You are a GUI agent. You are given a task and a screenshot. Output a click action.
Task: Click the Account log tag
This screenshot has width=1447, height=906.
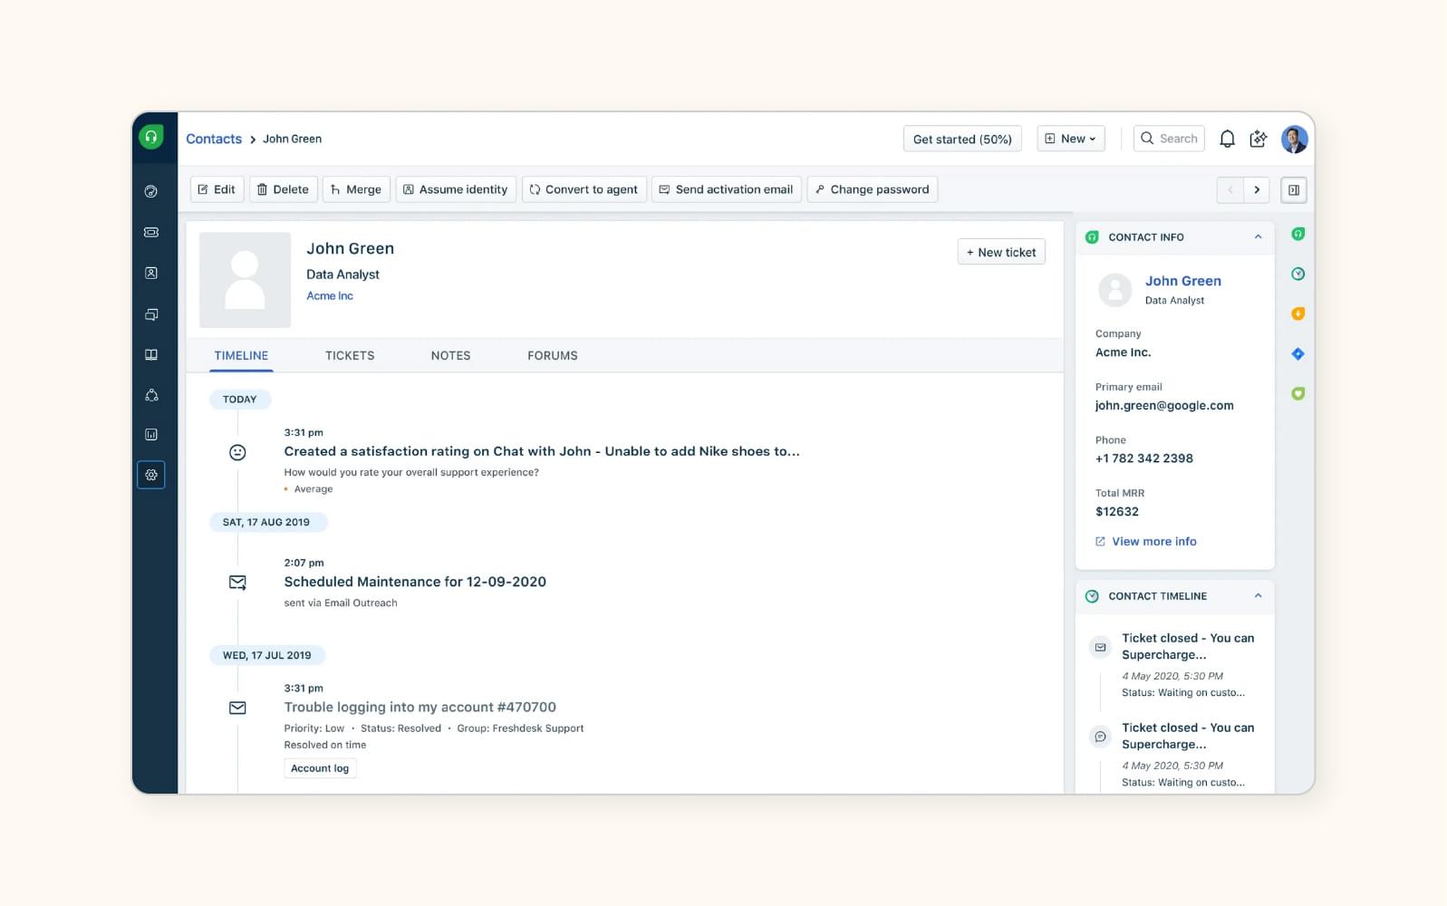click(320, 768)
